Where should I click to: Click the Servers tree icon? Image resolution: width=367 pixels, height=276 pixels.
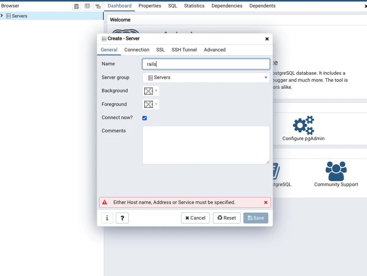pos(9,16)
